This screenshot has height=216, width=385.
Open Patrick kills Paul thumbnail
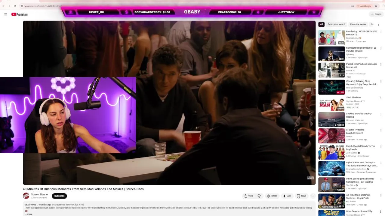tap(332, 70)
